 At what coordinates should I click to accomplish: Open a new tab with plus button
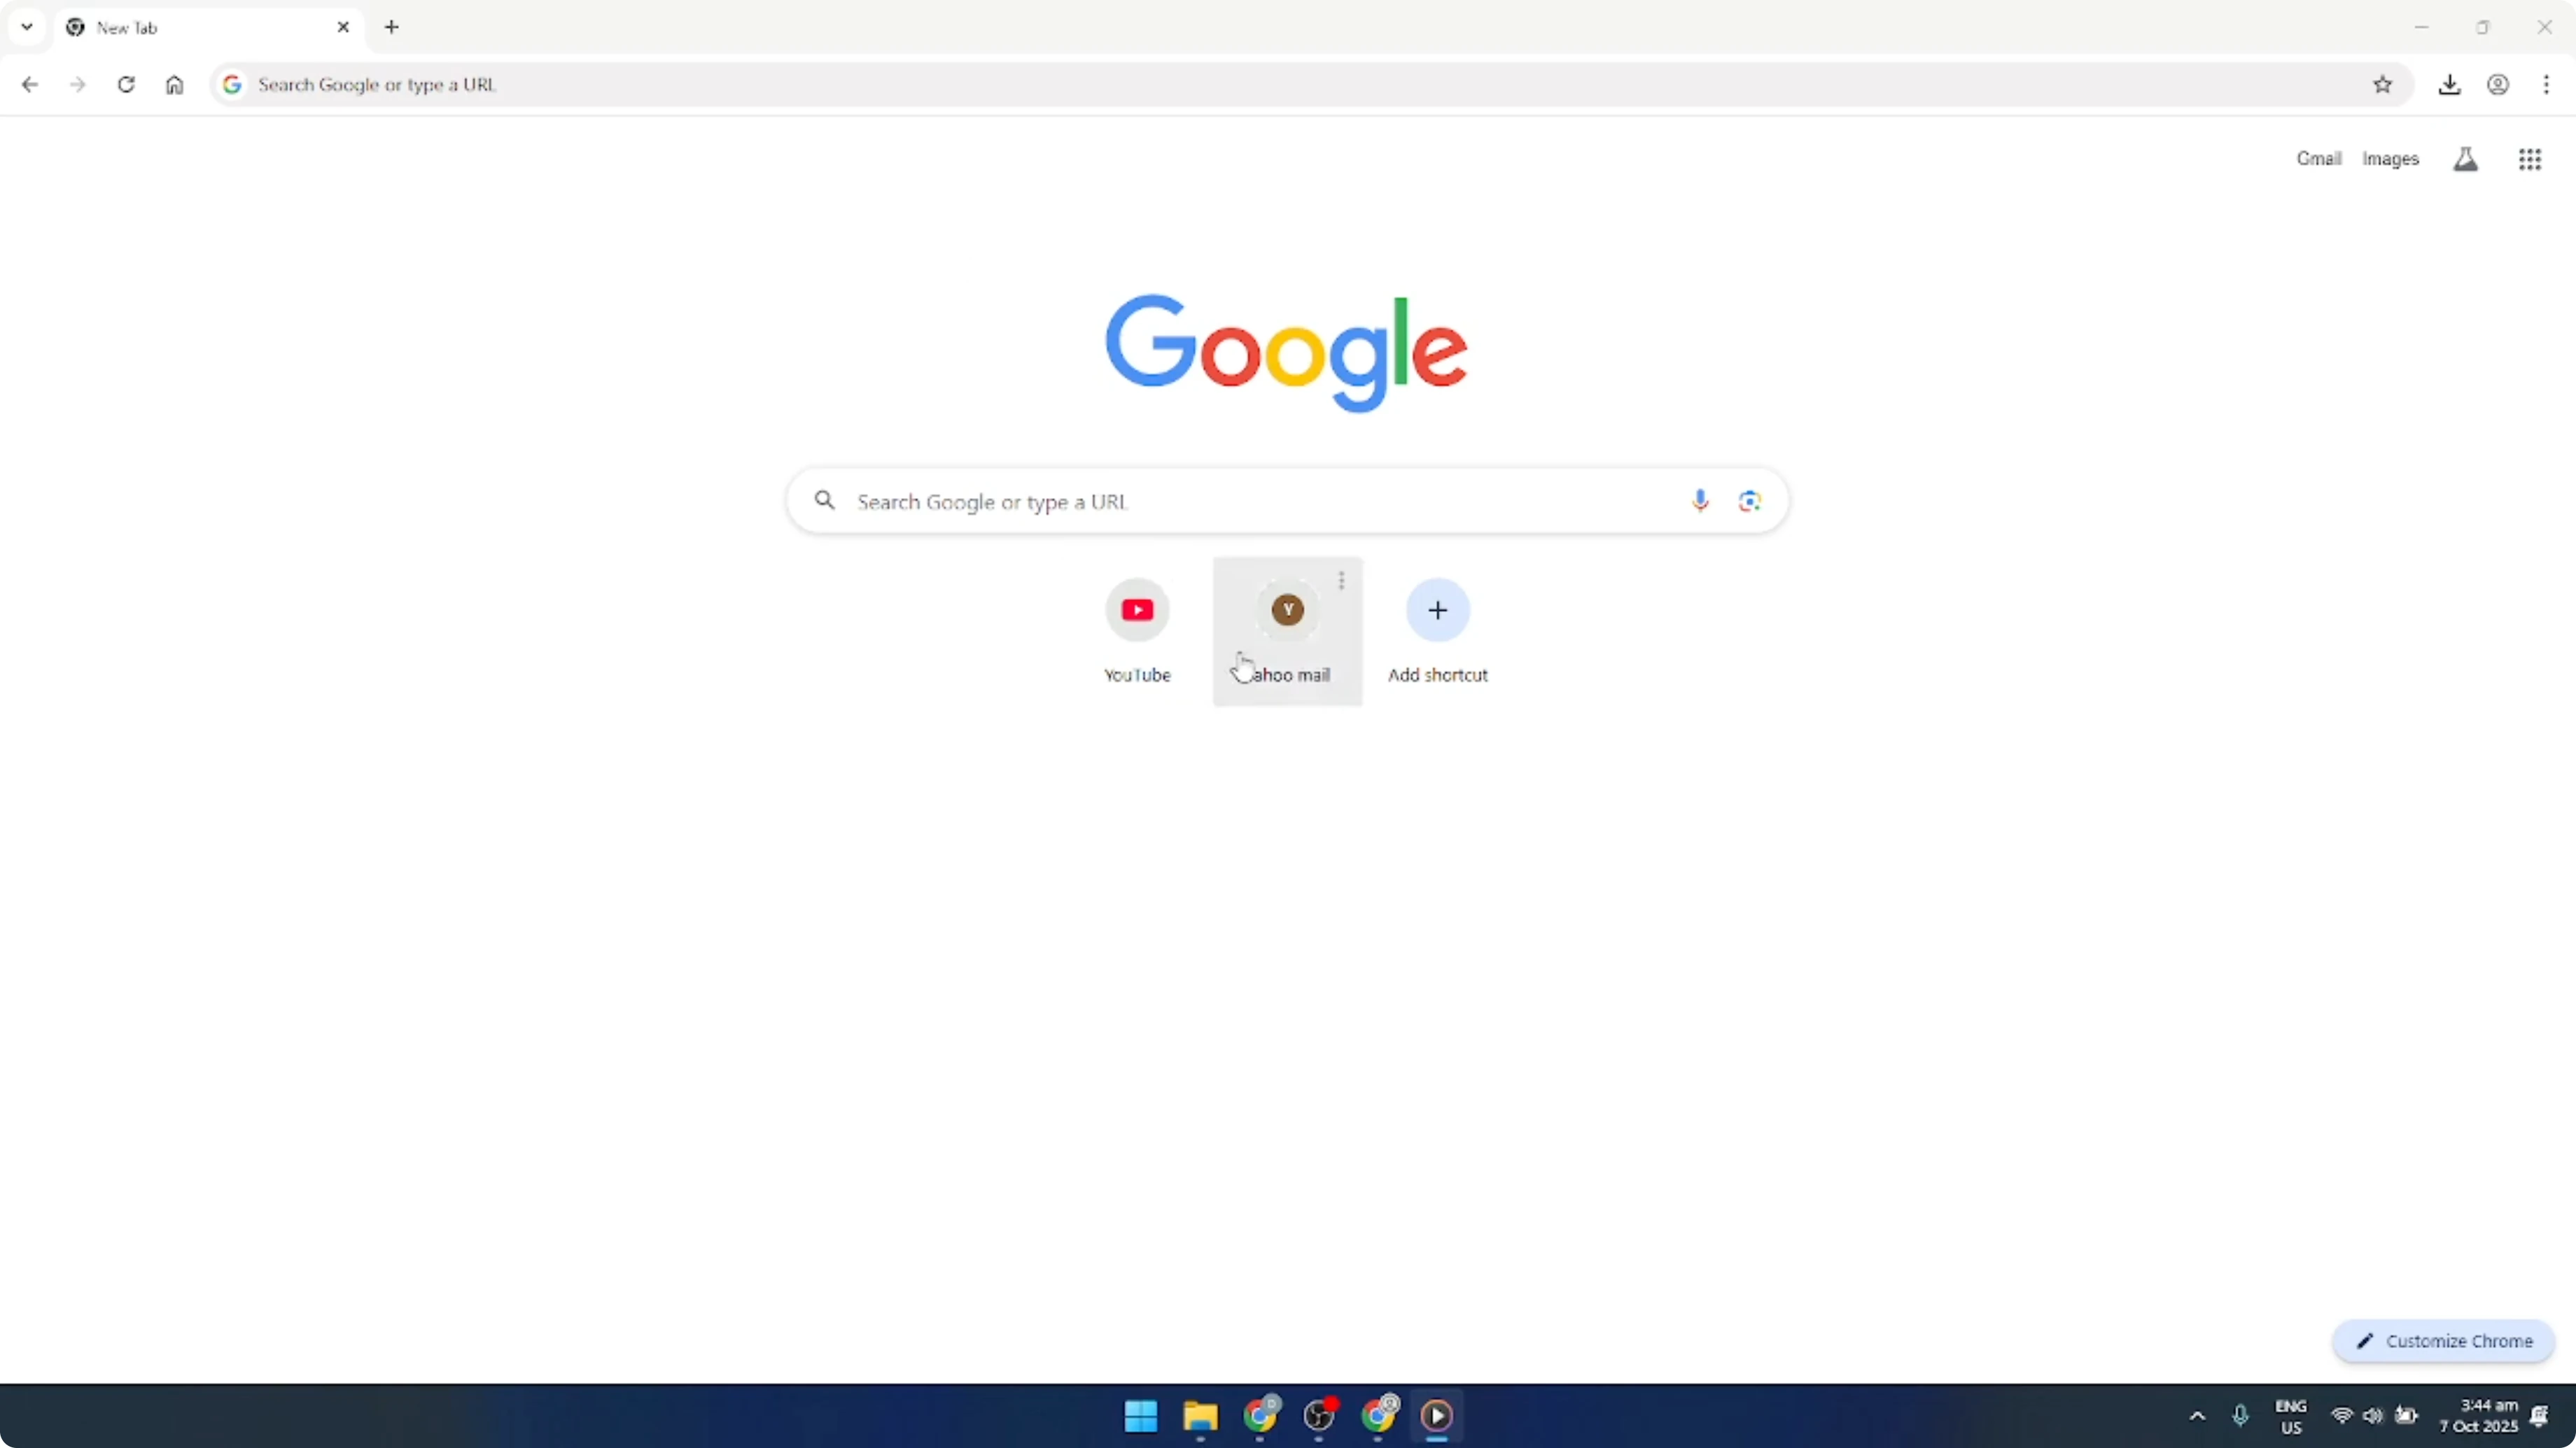pyautogui.click(x=392, y=27)
